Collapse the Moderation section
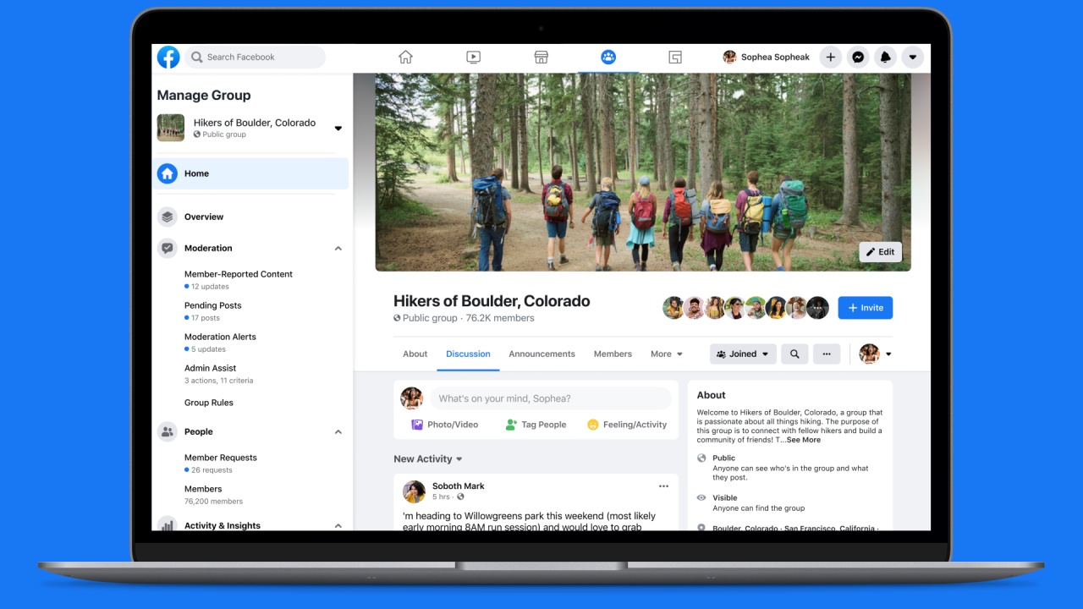This screenshot has width=1083, height=609. point(338,248)
